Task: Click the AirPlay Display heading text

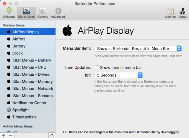Action: (106, 31)
